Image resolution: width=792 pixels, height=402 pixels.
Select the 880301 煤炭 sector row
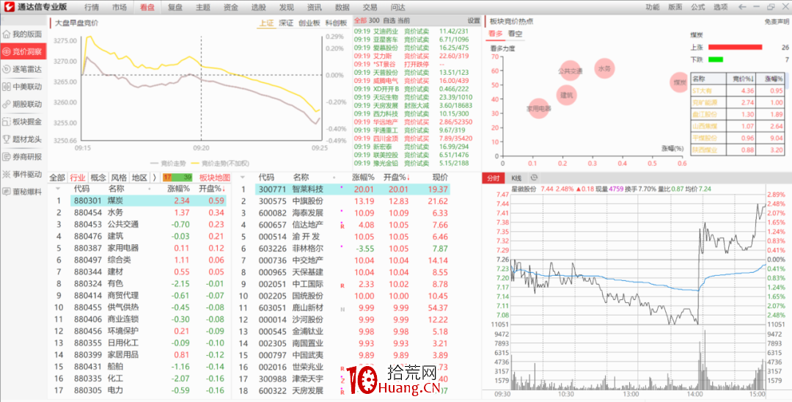pyautogui.click(x=148, y=200)
